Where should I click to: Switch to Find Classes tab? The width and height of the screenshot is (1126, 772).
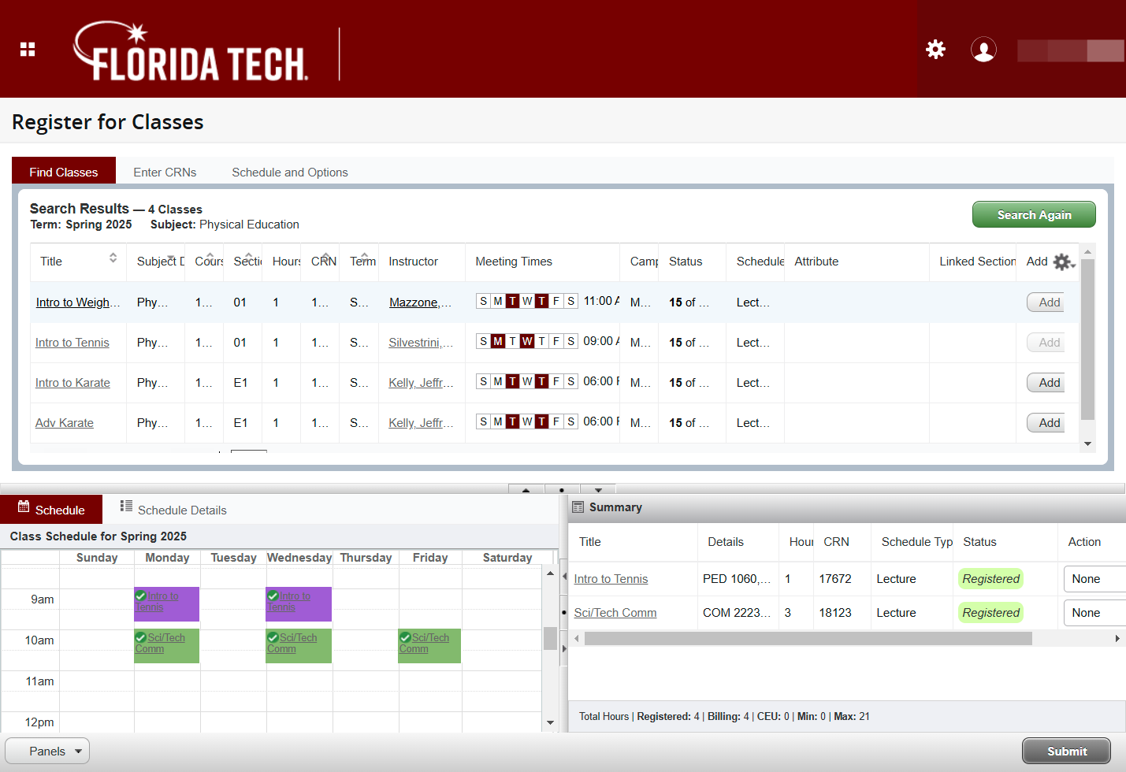(x=64, y=171)
